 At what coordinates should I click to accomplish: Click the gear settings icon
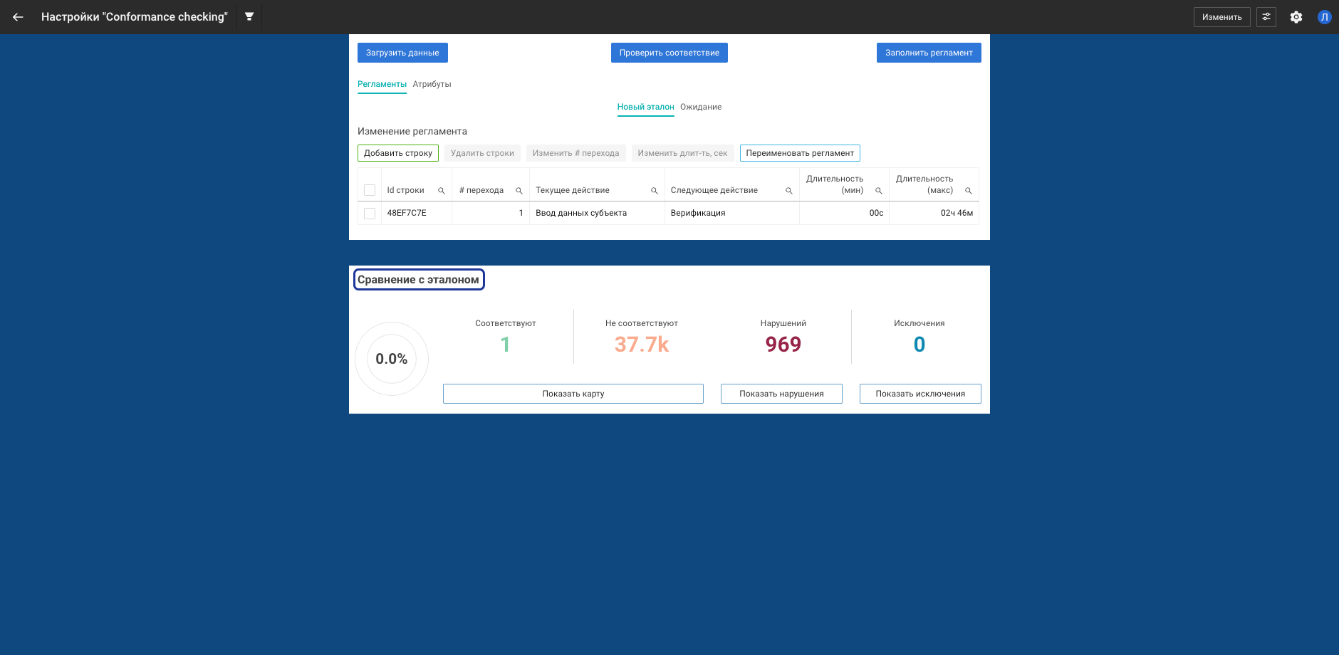[x=1296, y=17]
